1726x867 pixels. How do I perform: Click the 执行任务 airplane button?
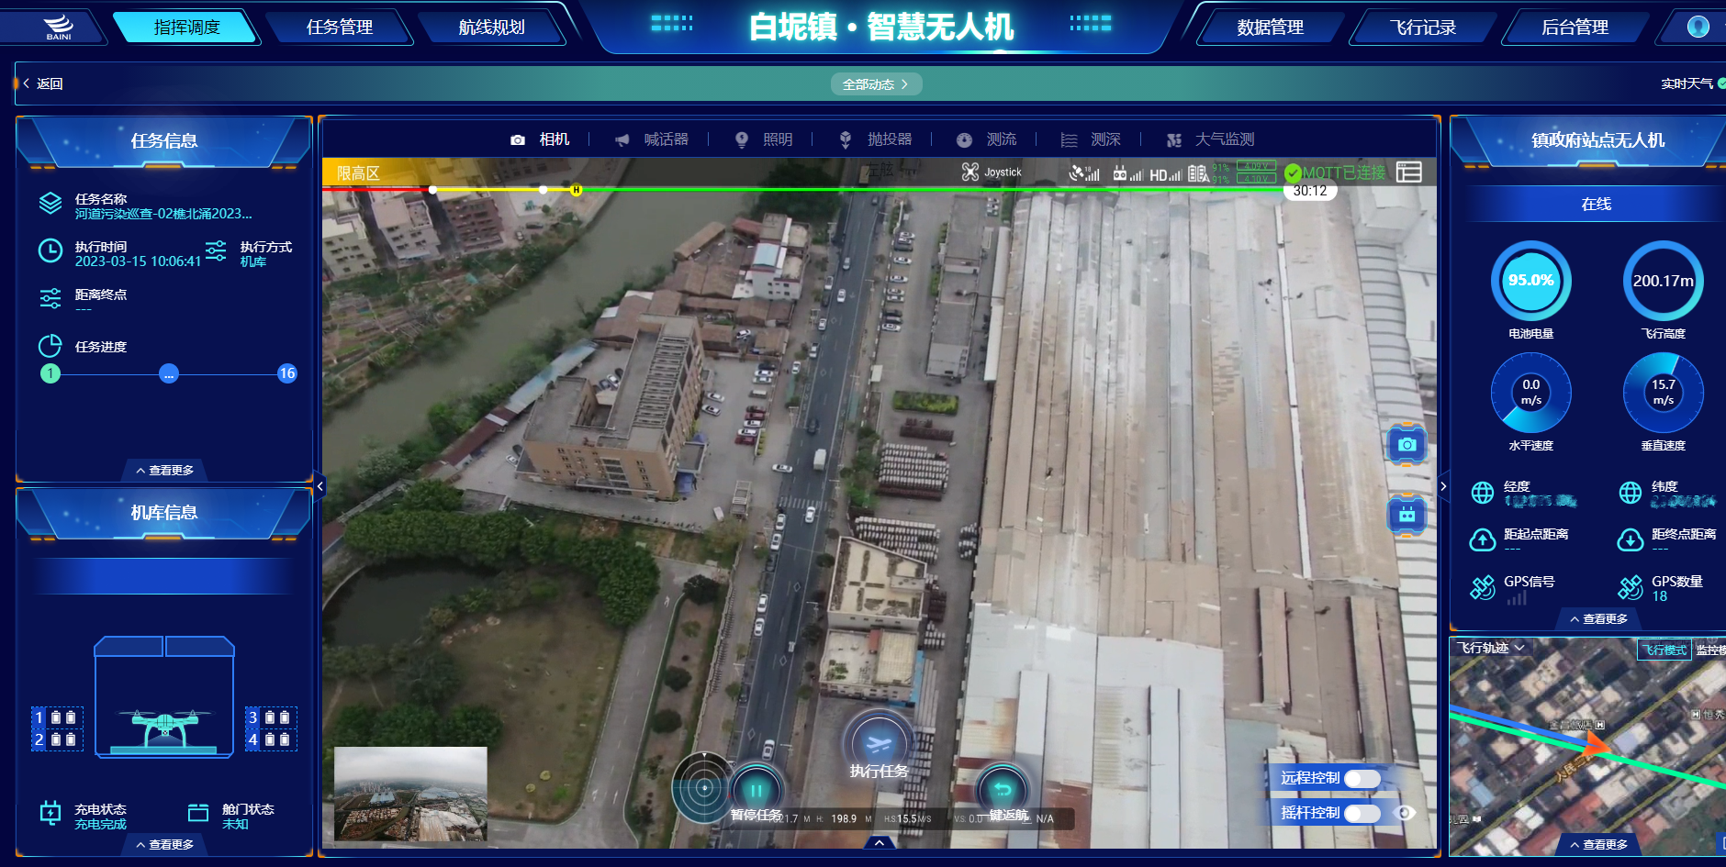pyautogui.click(x=879, y=744)
